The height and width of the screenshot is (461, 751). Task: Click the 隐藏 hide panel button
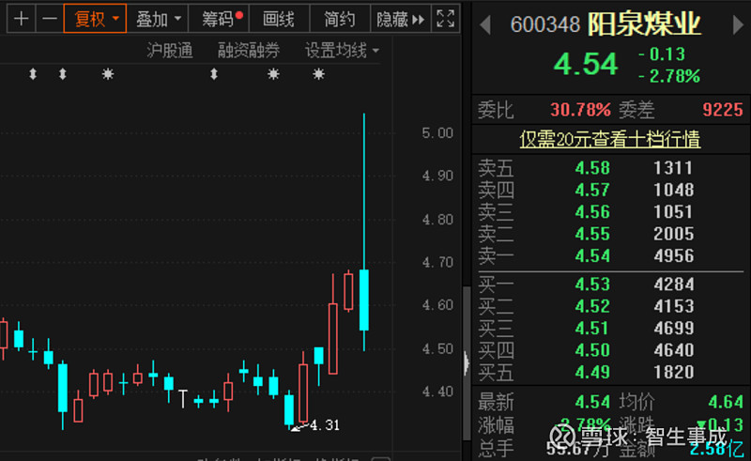pyautogui.click(x=401, y=19)
